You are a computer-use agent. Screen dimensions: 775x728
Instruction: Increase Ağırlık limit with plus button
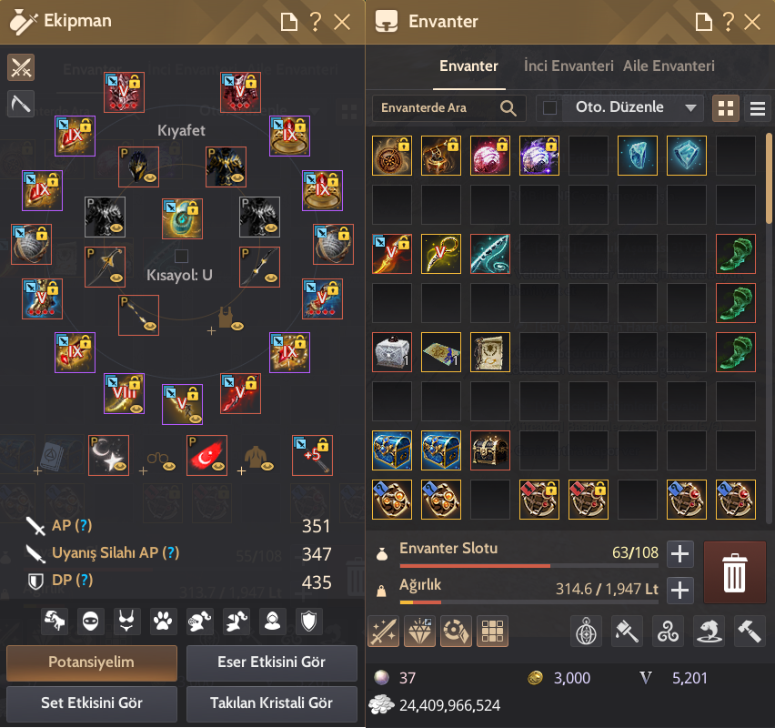pyautogui.click(x=680, y=590)
